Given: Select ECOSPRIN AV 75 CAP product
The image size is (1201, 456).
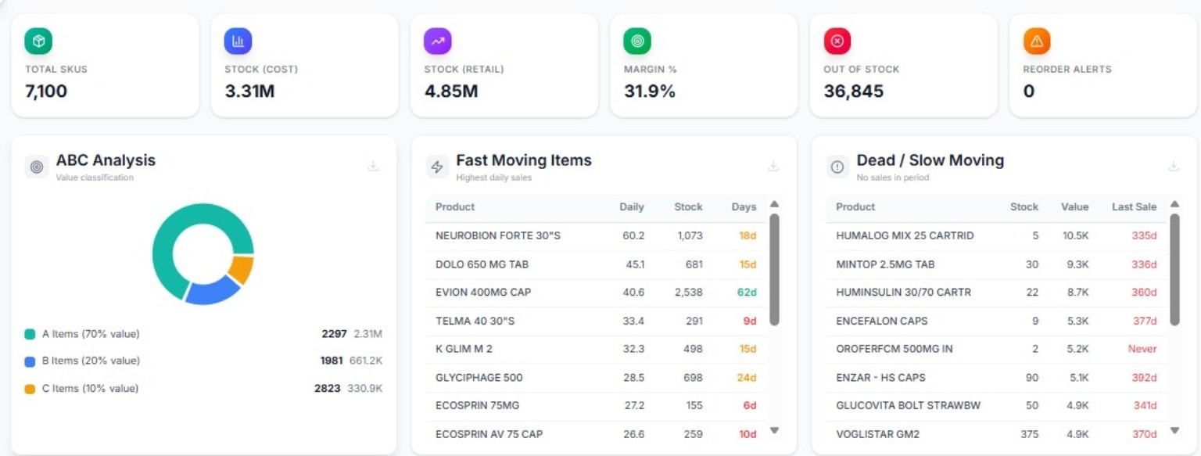Looking at the screenshot, I should [x=489, y=433].
